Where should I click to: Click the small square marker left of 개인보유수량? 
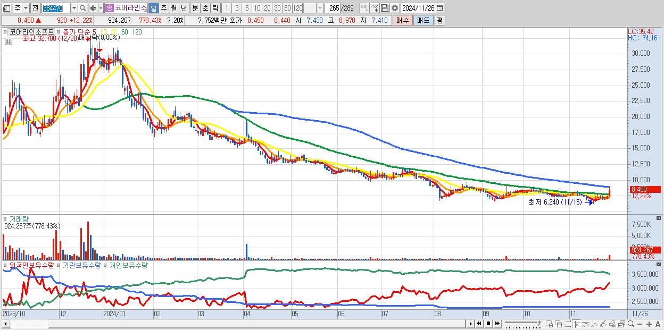(x=106, y=265)
